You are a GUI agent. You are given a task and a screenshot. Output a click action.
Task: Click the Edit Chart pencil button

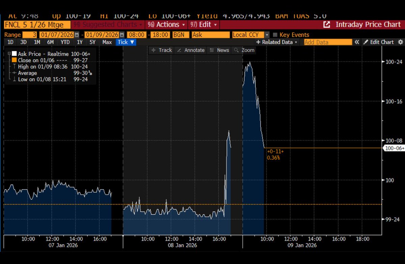[378, 42]
